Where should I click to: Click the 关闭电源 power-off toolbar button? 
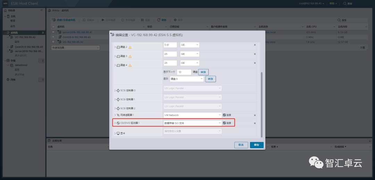128,20
